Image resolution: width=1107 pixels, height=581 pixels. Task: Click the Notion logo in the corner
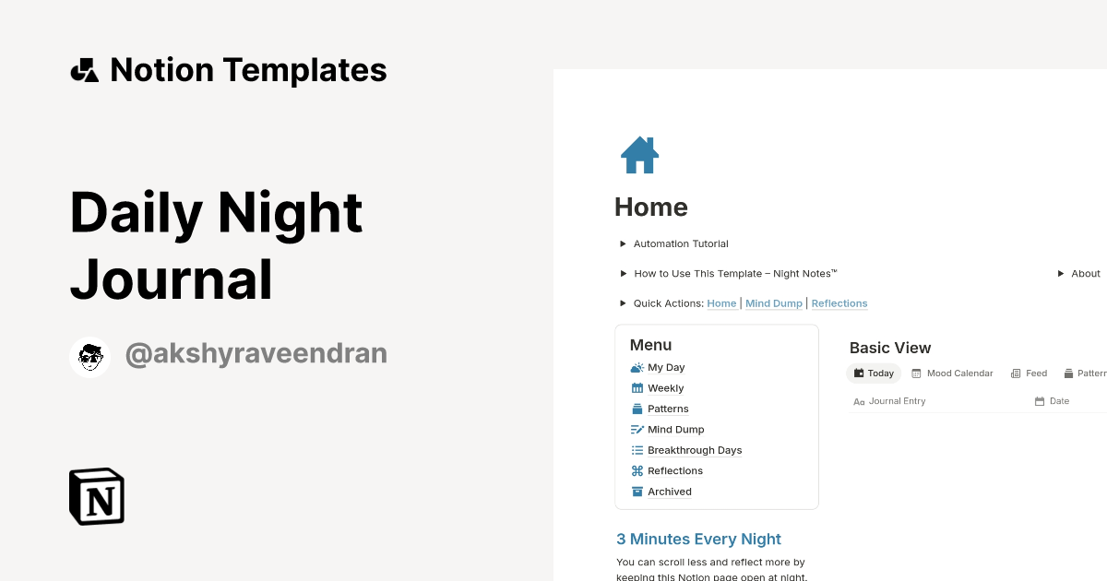click(95, 496)
